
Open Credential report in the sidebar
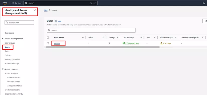(x=12, y=90)
